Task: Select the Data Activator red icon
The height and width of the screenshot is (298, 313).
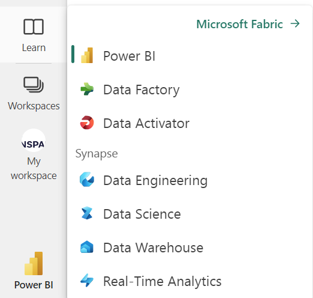Action: (87, 123)
